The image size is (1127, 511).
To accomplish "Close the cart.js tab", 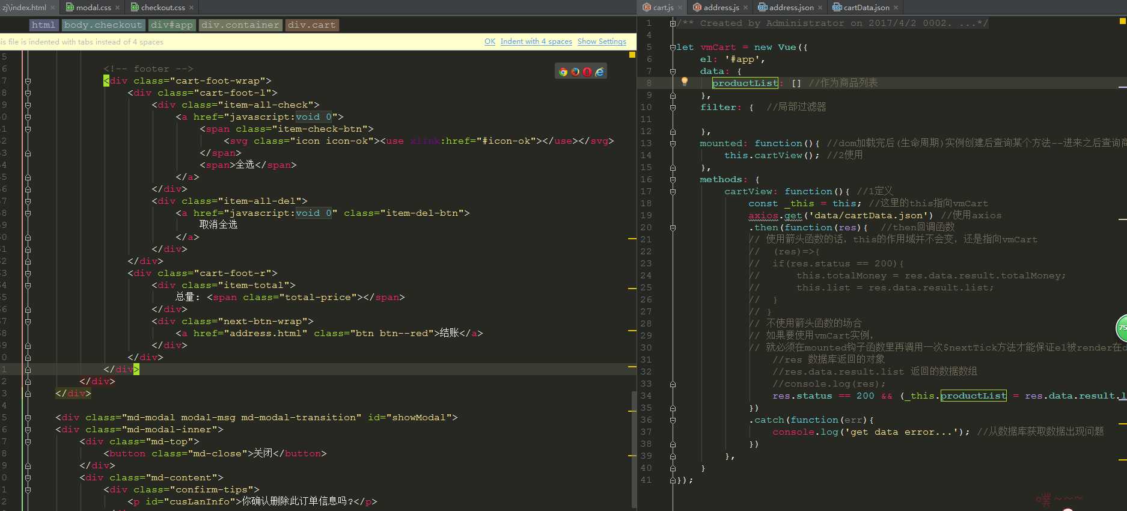I will 680,7.
